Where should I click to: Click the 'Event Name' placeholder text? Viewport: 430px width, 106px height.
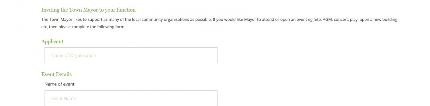[64, 99]
